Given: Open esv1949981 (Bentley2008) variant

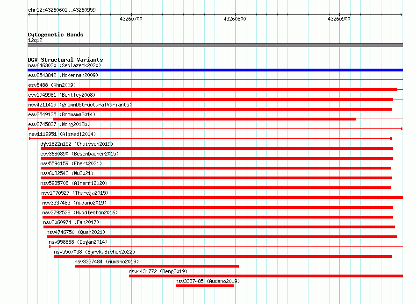Looking at the screenshot, I should coord(62,95).
